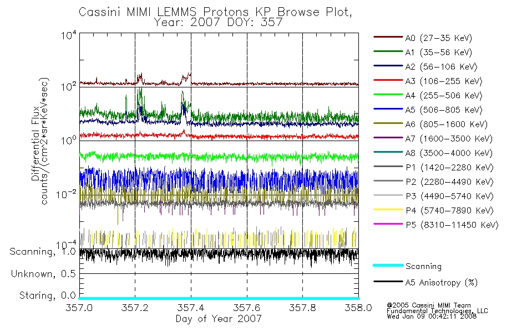Click the purple A7 legend line
This screenshot has width=527, height=332.
[388, 137]
